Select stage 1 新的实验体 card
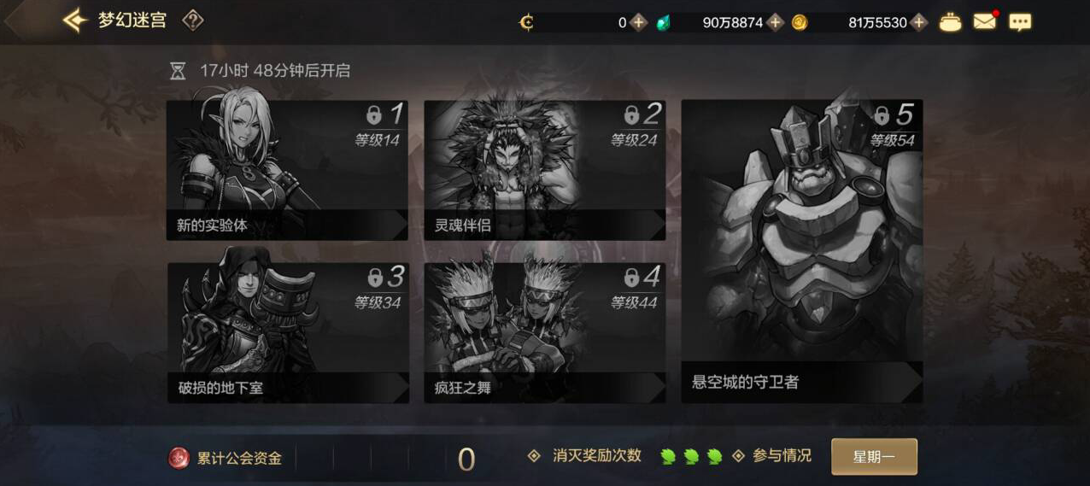The width and height of the screenshot is (1090, 486). (287, 170)
